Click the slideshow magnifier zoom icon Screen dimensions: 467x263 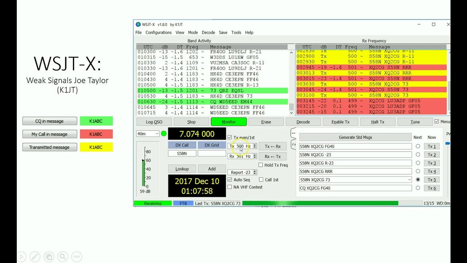(63, 257)
